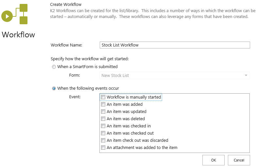Click the Workflow Name text field

pyautogui.click(x=174, y=45)
